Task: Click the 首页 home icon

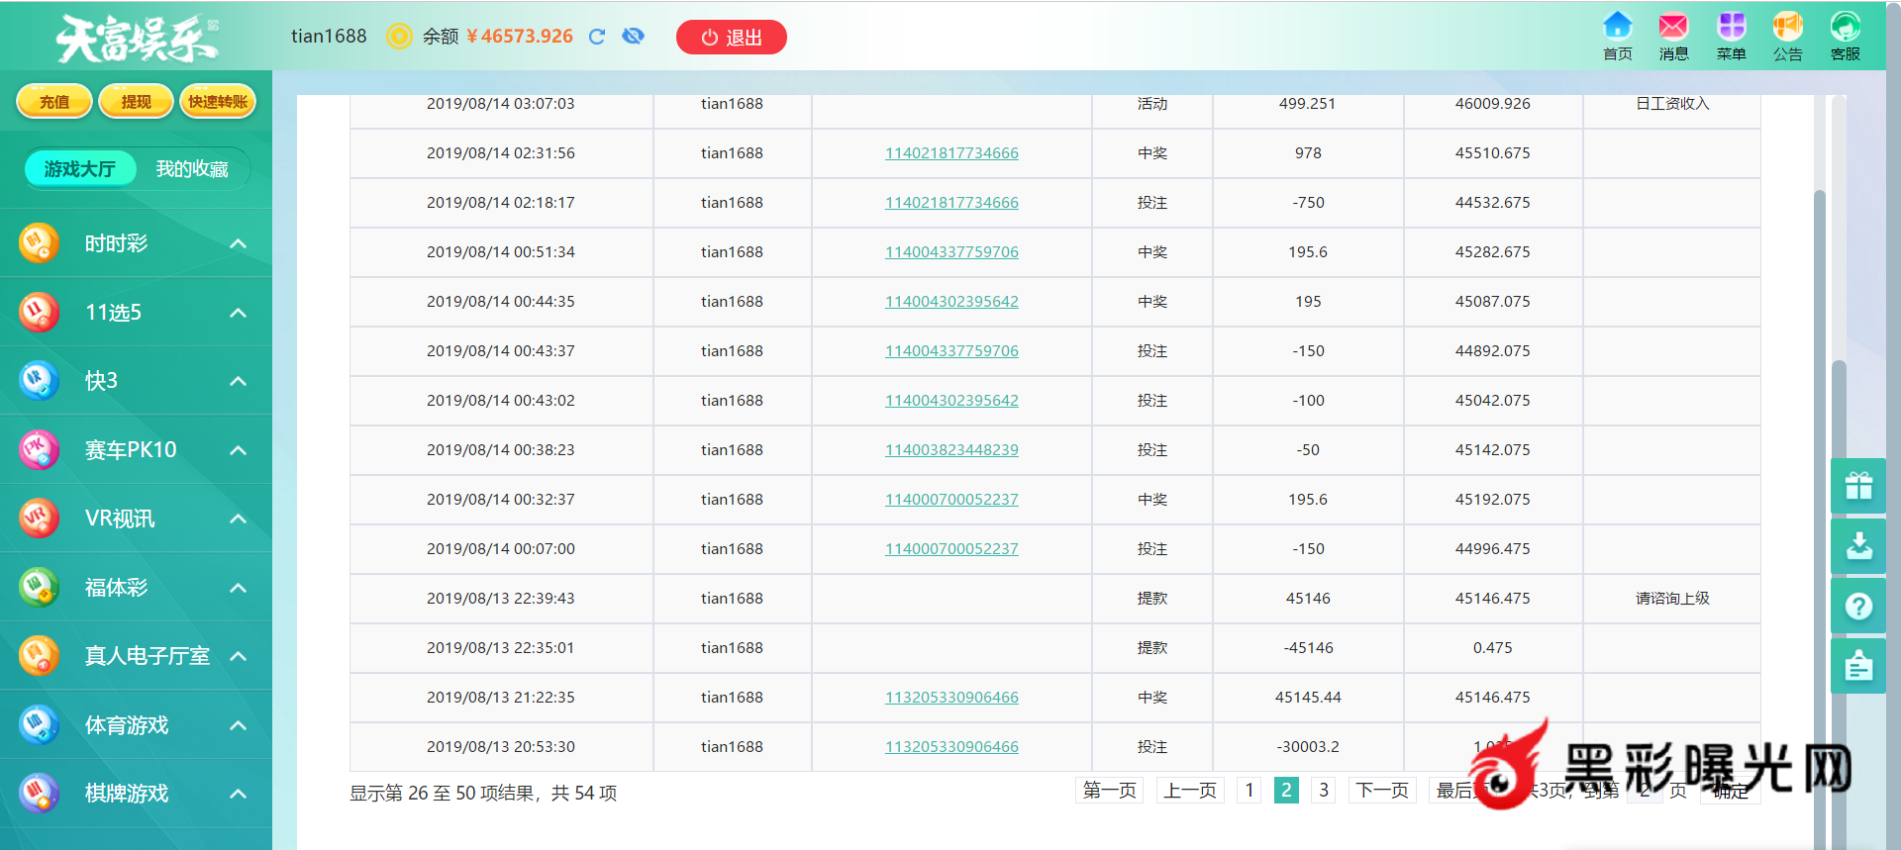Action: (1617, 36)
